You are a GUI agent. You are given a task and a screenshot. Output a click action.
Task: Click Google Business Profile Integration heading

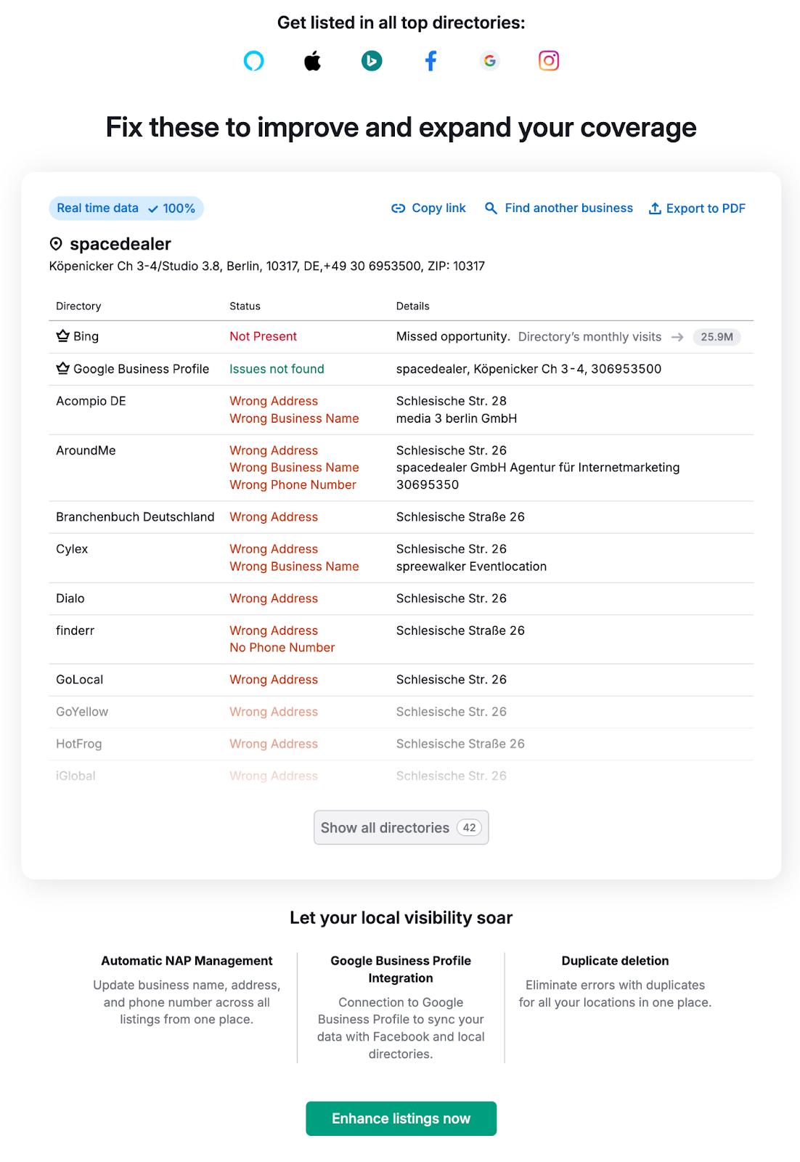pyautogui.click(x=401, y=970)
